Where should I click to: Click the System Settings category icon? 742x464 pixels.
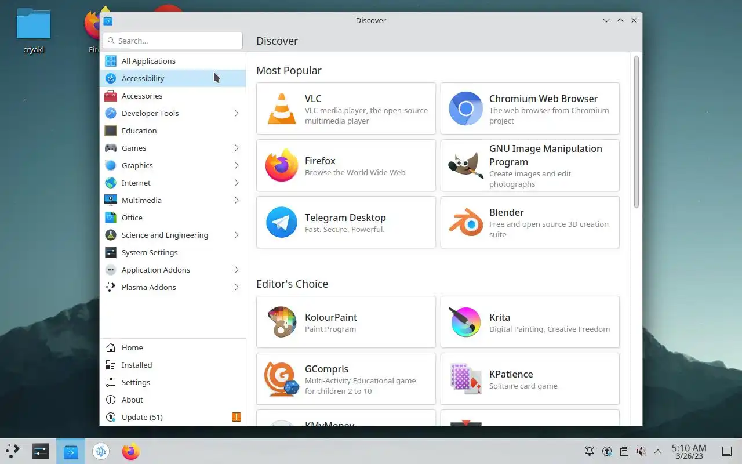110,252
